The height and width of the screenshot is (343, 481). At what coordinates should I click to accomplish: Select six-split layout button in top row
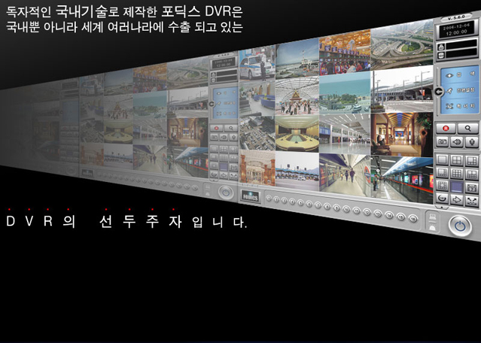pyautogui.click(x=471, y=161)
